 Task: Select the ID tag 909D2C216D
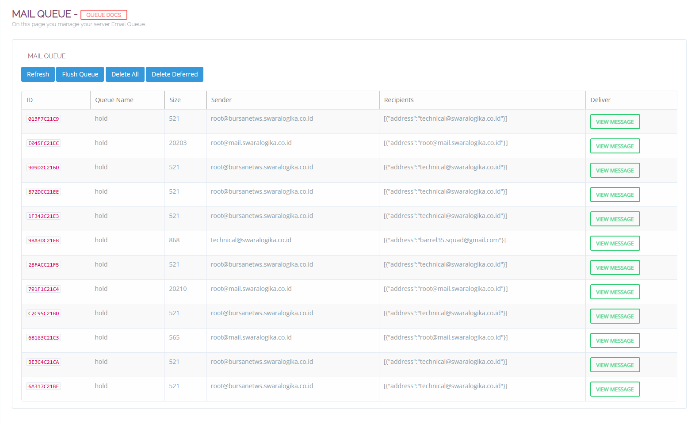point(43,168)
